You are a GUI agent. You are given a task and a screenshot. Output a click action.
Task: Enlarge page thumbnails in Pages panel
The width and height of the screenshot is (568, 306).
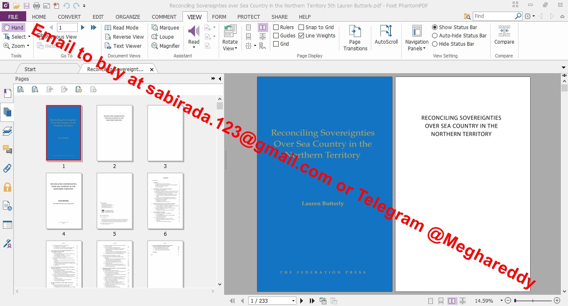pos(20,89)
